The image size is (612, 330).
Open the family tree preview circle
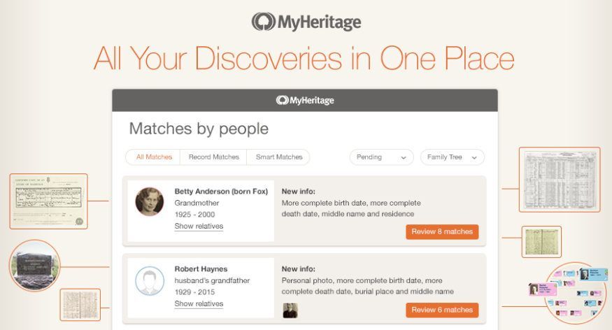pos(576,293)
